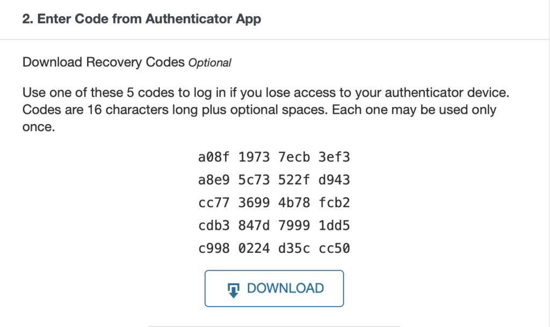The height and width of the screenshot is (327, 550).
Task: Select the code segment 3ef3
Action: pos(334,157)
